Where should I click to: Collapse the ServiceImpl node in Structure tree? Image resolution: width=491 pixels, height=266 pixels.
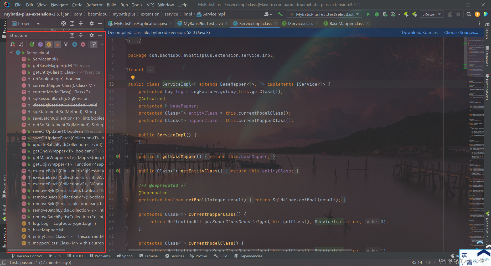11,52
